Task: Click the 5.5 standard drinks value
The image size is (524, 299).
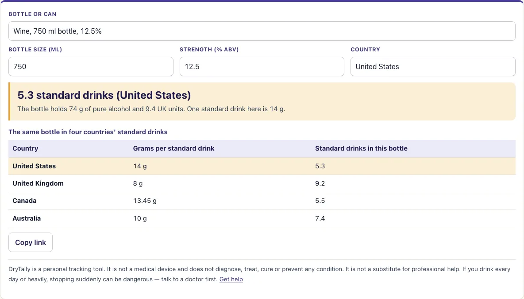Action: click(x=320, y=201)
